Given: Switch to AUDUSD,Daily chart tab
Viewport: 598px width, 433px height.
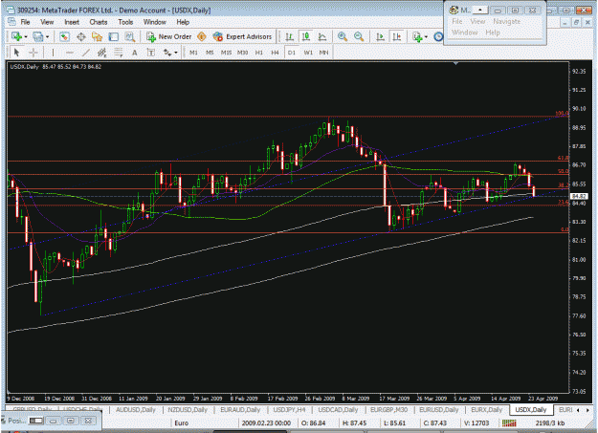Looking at the screenshot, I should click(136, 410).
